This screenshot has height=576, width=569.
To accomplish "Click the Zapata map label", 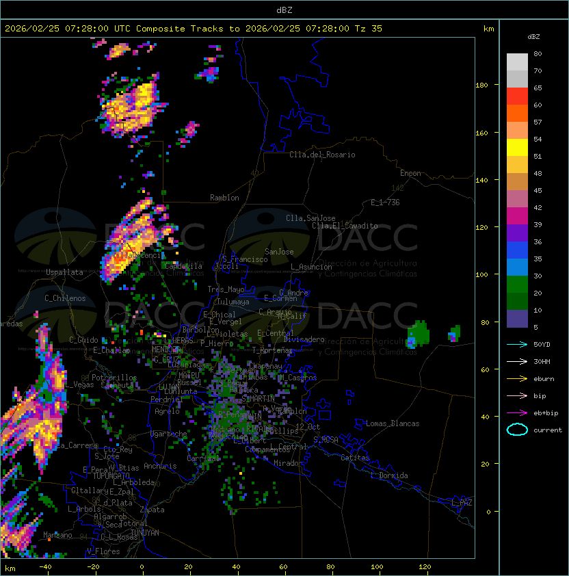I will tap(152, 510).
